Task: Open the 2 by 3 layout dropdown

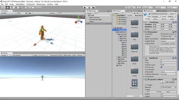Action: coord(172,7)
